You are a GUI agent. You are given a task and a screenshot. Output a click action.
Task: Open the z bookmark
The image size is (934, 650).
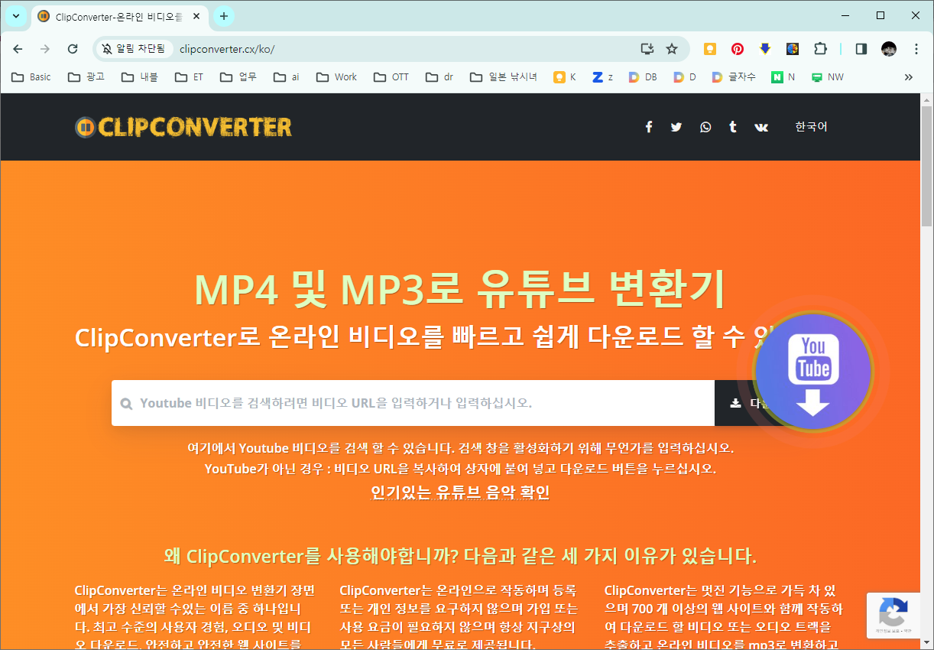click(602, 77)
